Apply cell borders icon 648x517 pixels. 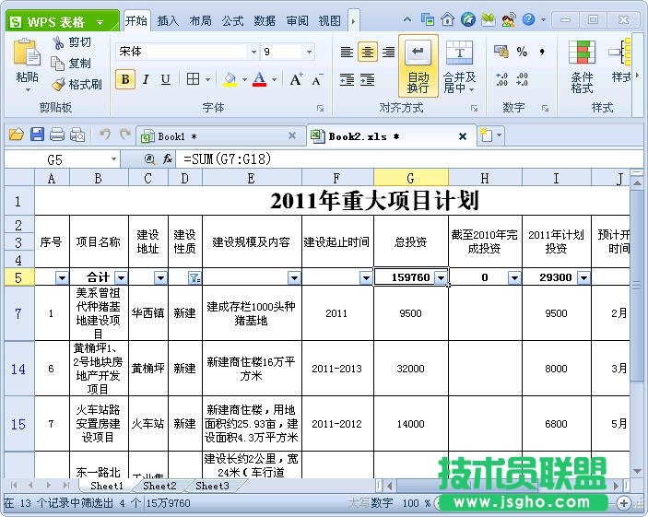193,78
